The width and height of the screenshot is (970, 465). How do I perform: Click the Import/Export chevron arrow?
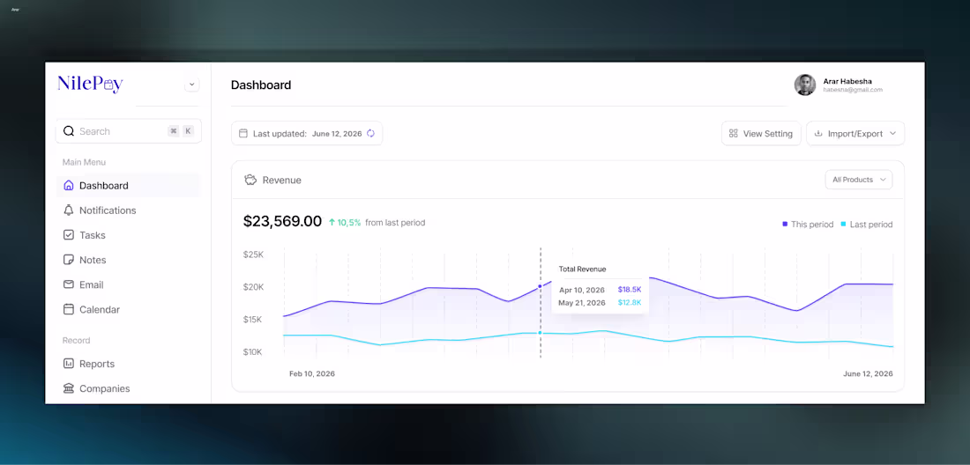tap(892, 133)
